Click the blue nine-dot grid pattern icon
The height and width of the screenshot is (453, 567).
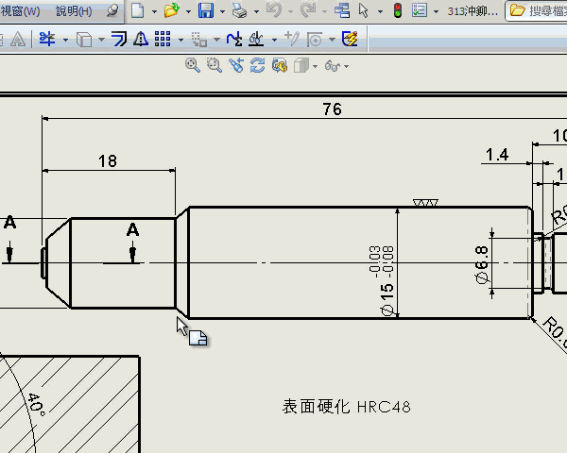pos(163,39)
